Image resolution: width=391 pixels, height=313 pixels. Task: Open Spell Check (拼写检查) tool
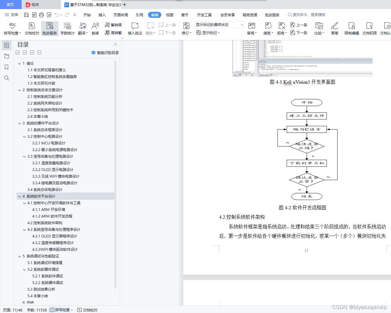point(12,29)
